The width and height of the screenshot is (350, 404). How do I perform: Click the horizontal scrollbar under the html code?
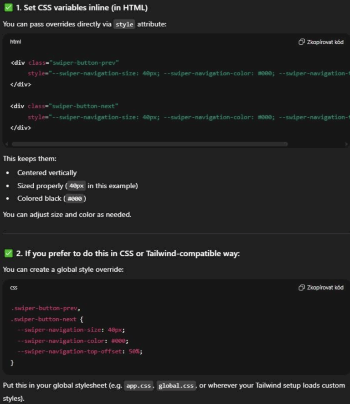pos(149,144)
